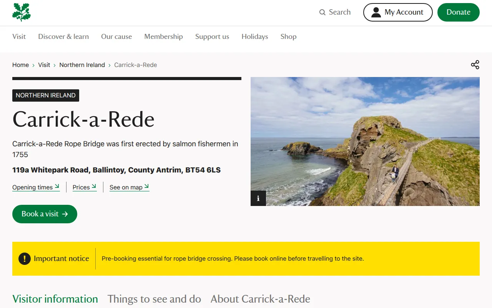Switch to Things to see and do tab
Viewport: 492px width, 308px height.
[154, 299]
